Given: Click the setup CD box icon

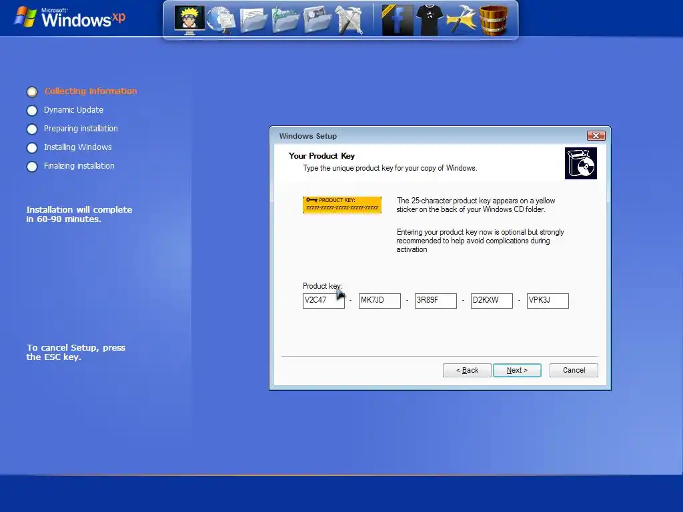Looking at the screenshot, I should 581,163.
